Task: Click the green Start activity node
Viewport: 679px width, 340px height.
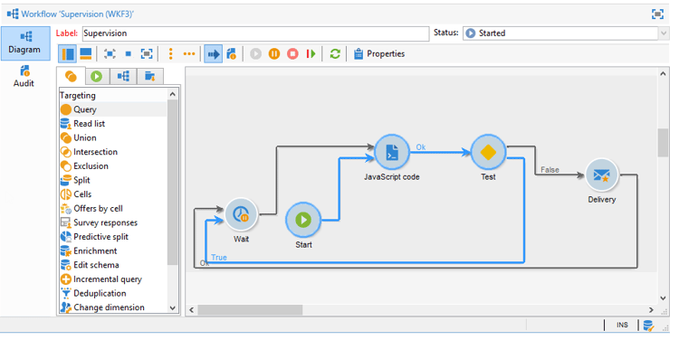Action: click(303, 220)
